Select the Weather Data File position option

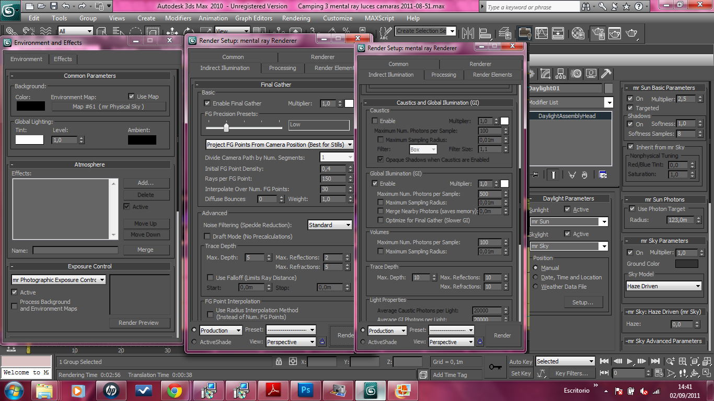tap(535, 287)
